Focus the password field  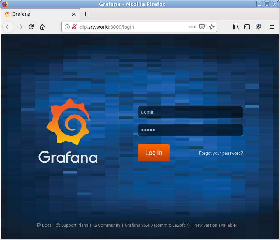click(190, 130)
